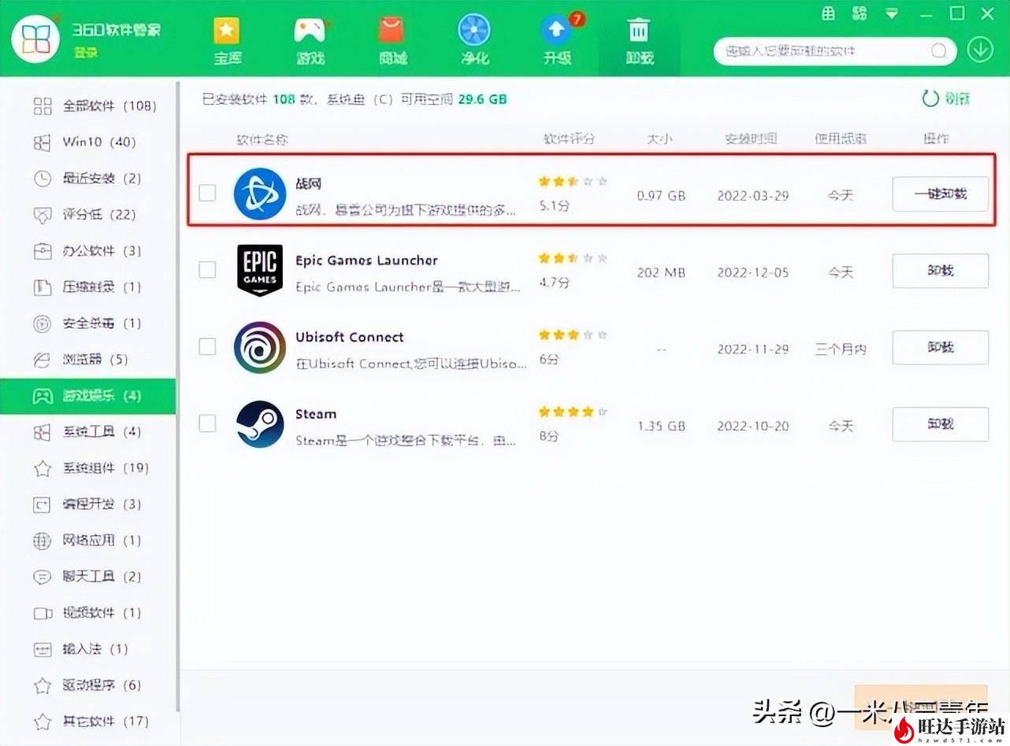
Task: Open 其它软件 (17) category
Action: click(88, 722)
